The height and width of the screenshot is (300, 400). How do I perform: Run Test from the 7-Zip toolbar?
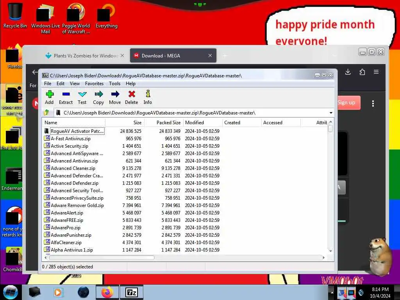[x=82, y=97]
